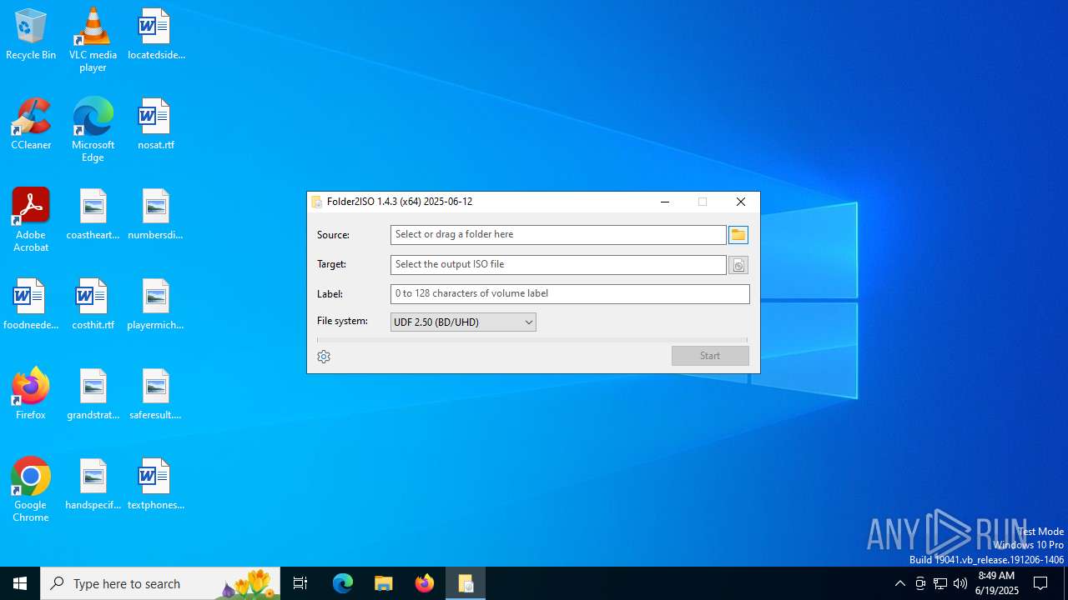Close the Folder2ISO window
The height and width of the screenshot is (600, 1068).
point(741,202)
